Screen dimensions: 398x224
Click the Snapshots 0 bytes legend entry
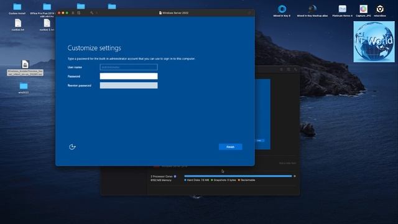click(x=223, y=180)
